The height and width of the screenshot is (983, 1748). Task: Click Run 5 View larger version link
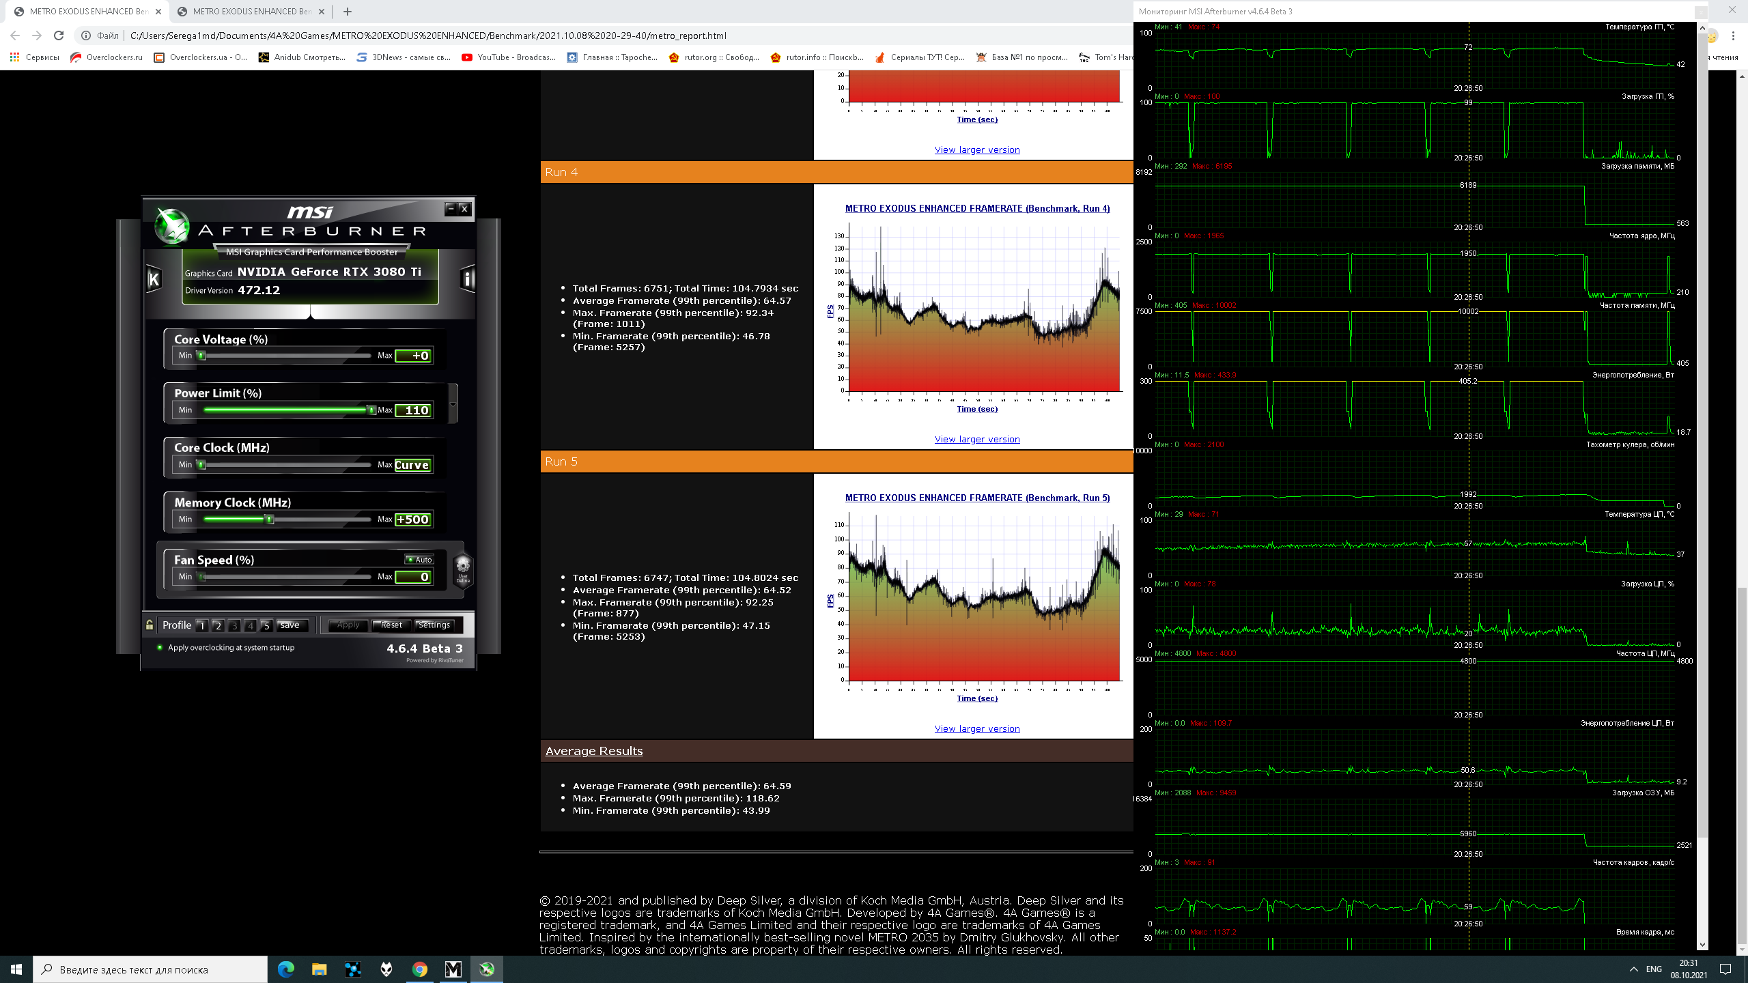977,728
